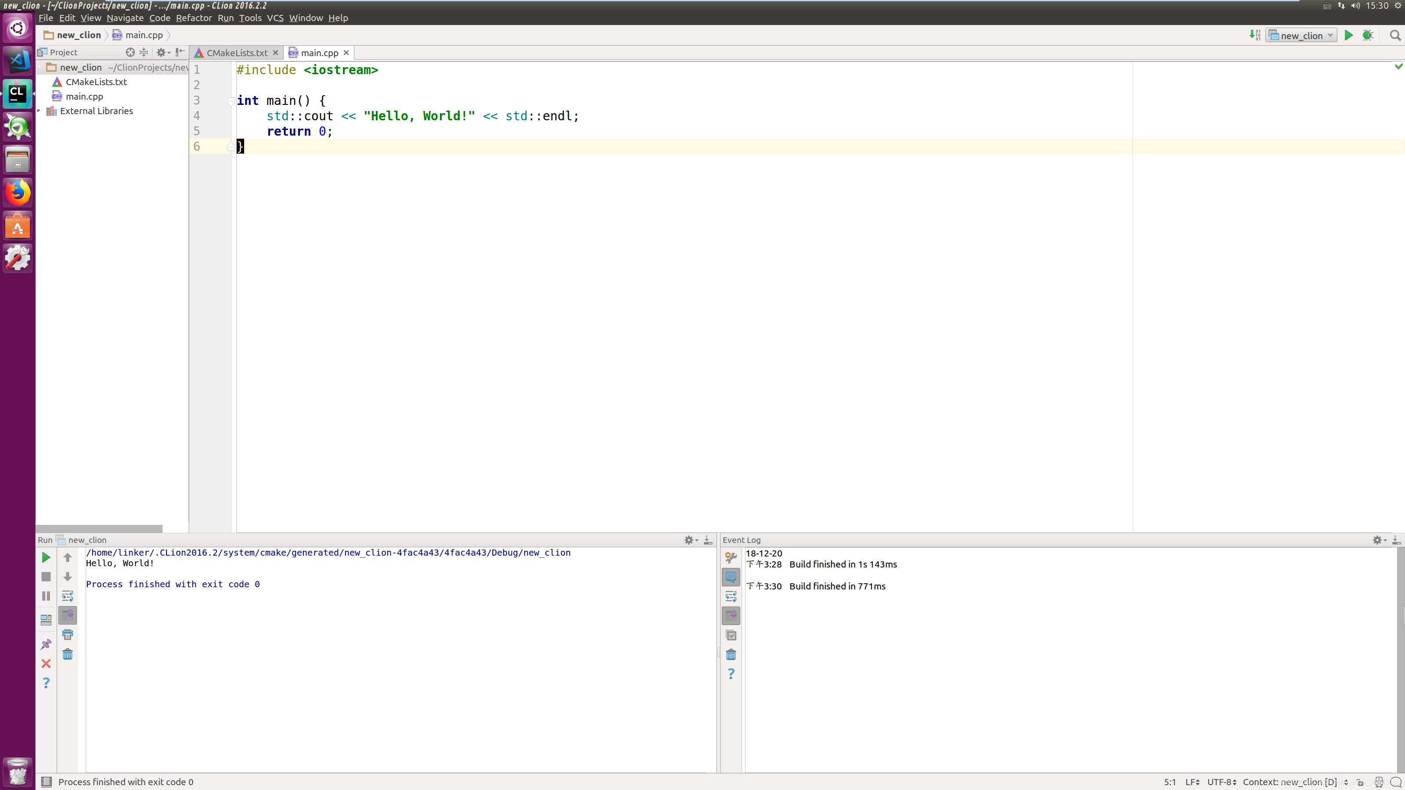Click the new_clion breadcrumb in navigation bar
Screen dimensions: 1405x790
73,35
